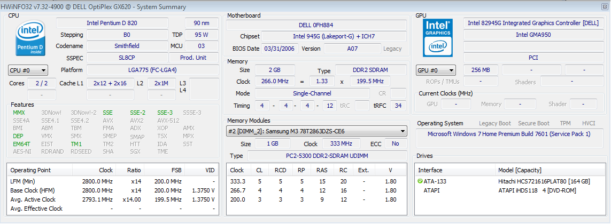
Task: Click the memory clock 266.0 MHz value
Action: pos(275,82)
